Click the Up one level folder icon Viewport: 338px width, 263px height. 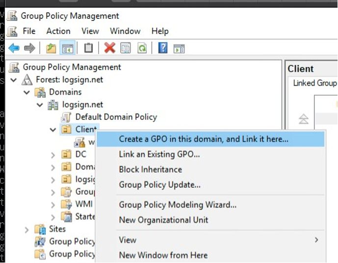pyautogui.click(x=51, y=48)
